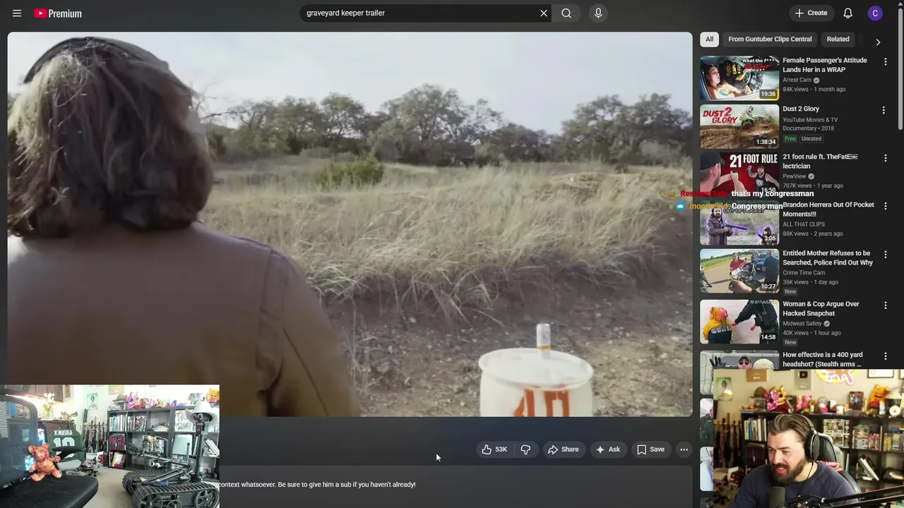This screenshot has height=508, width=904.
Task: Open more actions ellipsis under video
Action: (684, 449)
